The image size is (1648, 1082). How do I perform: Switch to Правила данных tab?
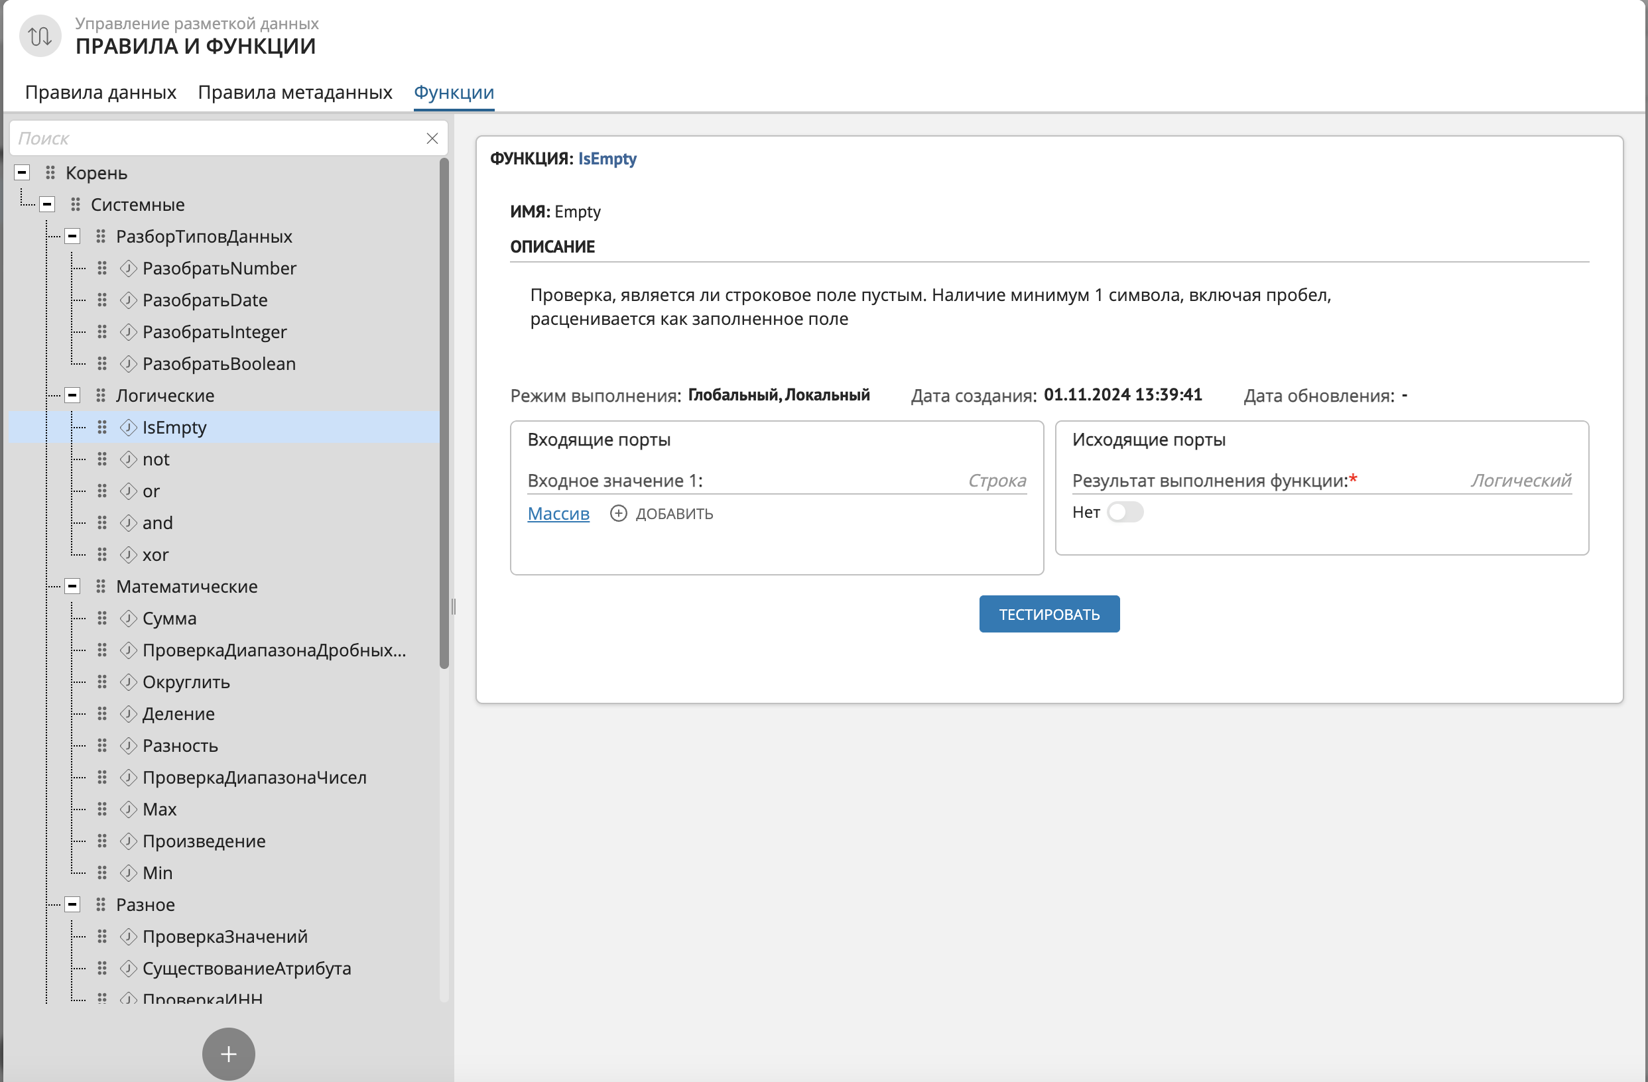pos(100,92)
